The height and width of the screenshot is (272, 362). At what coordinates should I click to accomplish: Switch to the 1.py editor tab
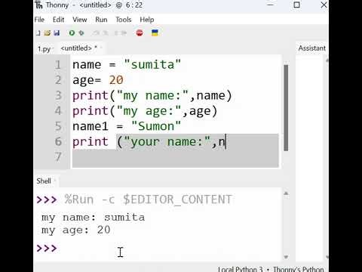tap(44, 48)
